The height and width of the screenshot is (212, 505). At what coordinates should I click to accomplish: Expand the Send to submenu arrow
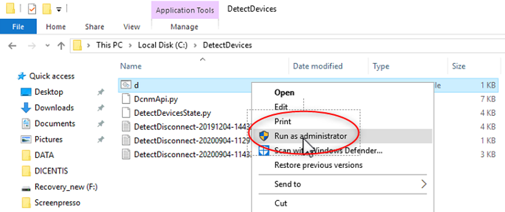pos(424,184)
